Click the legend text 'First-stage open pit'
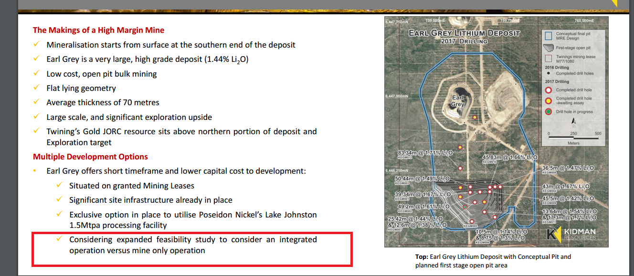634x276 pixels. tap(573, 48)
